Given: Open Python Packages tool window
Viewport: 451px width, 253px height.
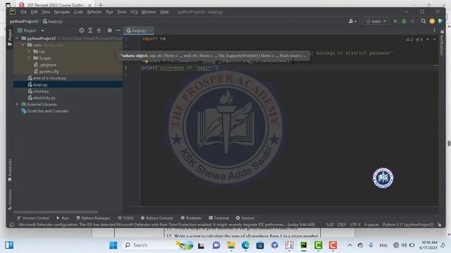Looking at the screenshot, I should tap(93, 218).
